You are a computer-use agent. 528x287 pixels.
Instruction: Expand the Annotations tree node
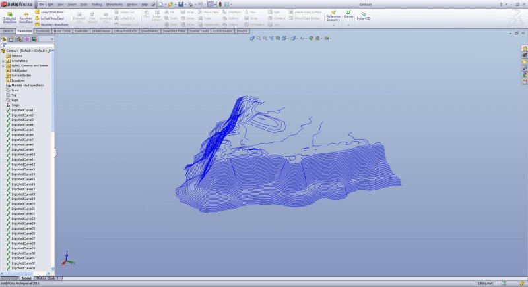(x=3, y=61)
